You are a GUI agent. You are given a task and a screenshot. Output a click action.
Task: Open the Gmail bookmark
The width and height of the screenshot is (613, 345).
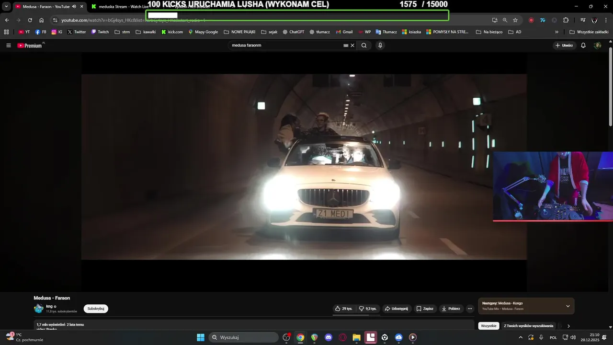344,32
